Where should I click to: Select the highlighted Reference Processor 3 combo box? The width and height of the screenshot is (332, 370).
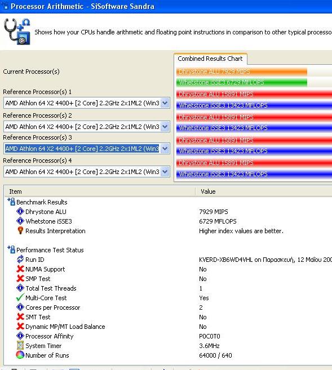(87, 149)
